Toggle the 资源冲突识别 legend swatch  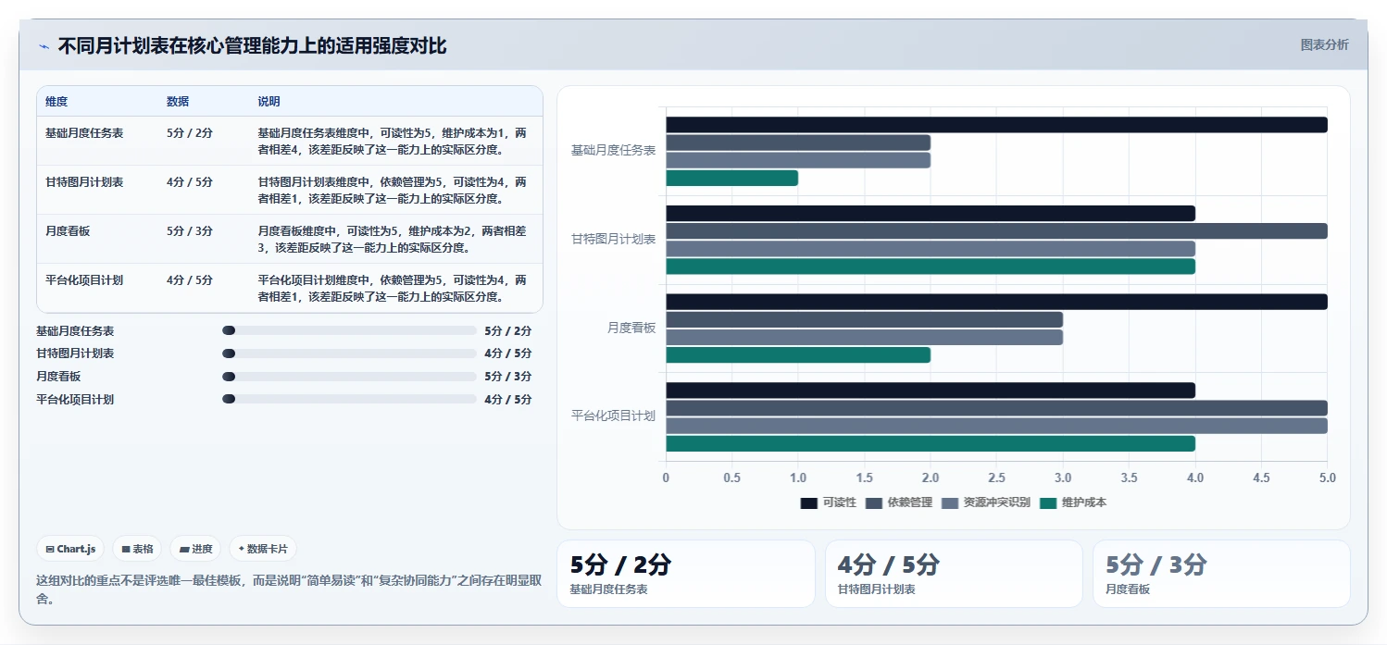pyautogui.click(x=950, y=502)
